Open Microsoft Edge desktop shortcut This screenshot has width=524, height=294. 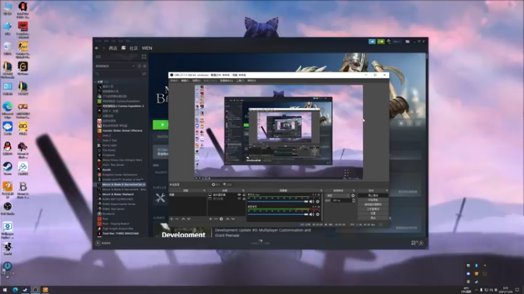coord(7,109)
